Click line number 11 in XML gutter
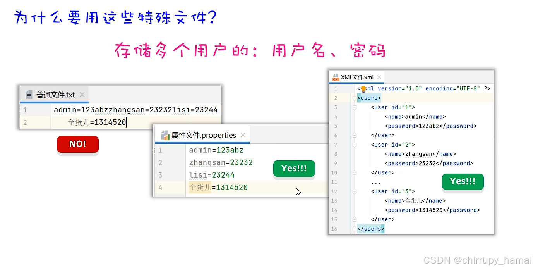This screenshot has height=269, width=533. pyautogui.click(x=334, y=182)
